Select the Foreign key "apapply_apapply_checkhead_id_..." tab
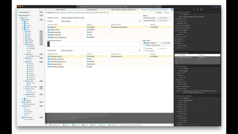Screen dimensions: 238x134 coord(155,10)
